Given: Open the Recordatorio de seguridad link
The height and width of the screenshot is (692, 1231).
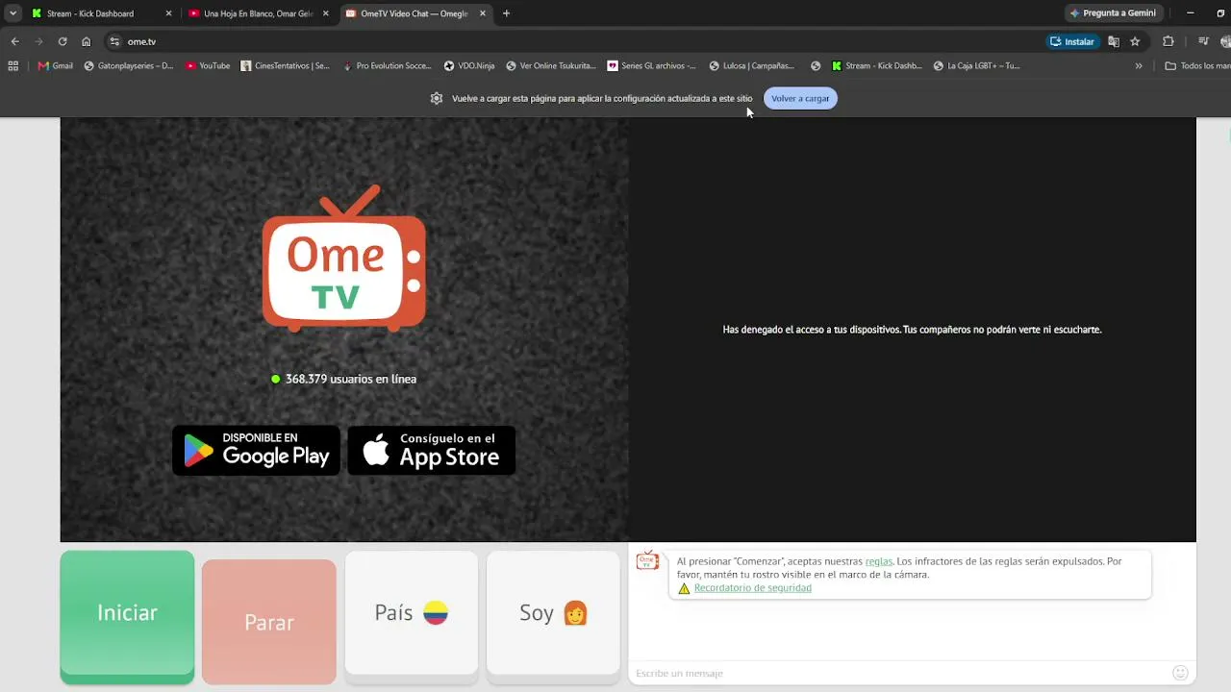Looking at the screenshot, I should 753,588.
